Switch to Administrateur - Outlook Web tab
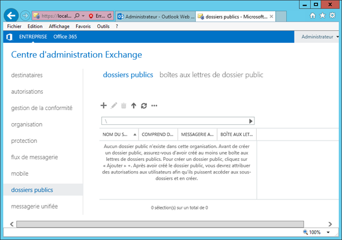This screenshot has height=240, width=342. [x=155, y=16]
